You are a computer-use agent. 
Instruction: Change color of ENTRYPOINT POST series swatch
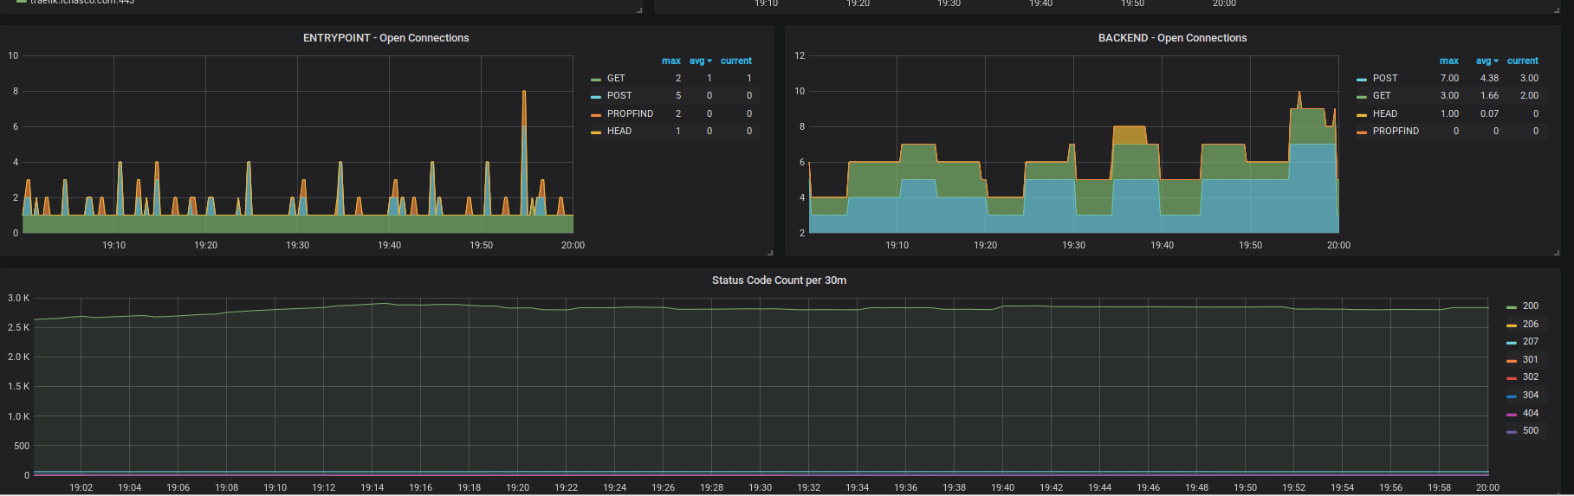tap(596, 97)
